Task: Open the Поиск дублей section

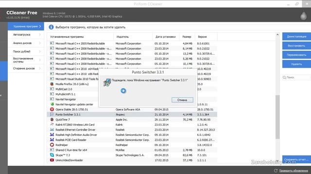Action: tap(26, 52)
